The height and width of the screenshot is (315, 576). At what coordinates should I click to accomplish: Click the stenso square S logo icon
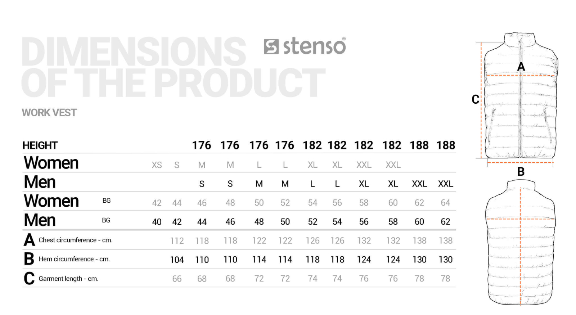(271, 47)
